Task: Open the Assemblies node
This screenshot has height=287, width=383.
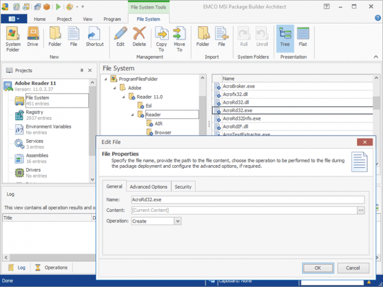Action: pyautogui.click(x=37, y=158)
